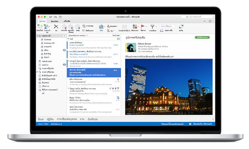Click the Forward envelope icon

click(78, 27)
